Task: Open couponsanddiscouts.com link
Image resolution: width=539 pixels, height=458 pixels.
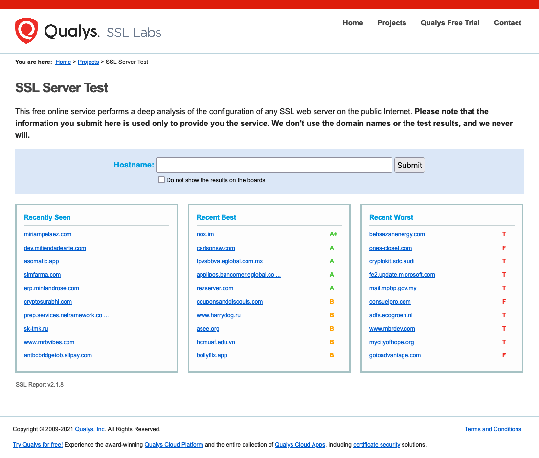Action: pos(229,302)
